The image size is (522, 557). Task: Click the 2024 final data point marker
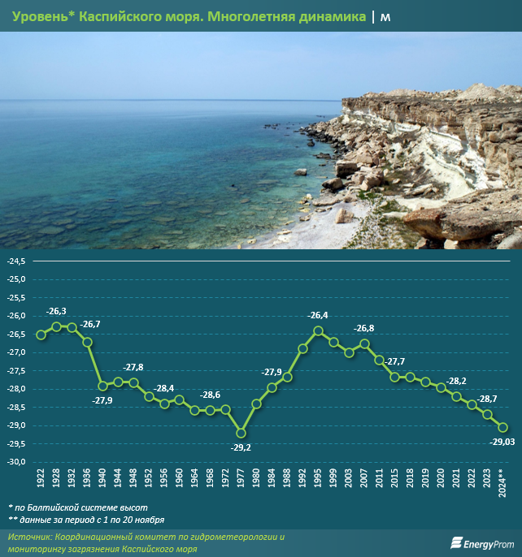502,427
